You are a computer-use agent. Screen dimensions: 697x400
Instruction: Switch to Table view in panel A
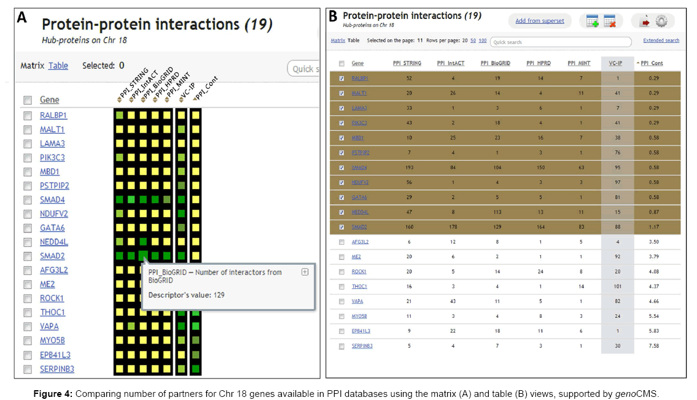[x=58, y=66]
